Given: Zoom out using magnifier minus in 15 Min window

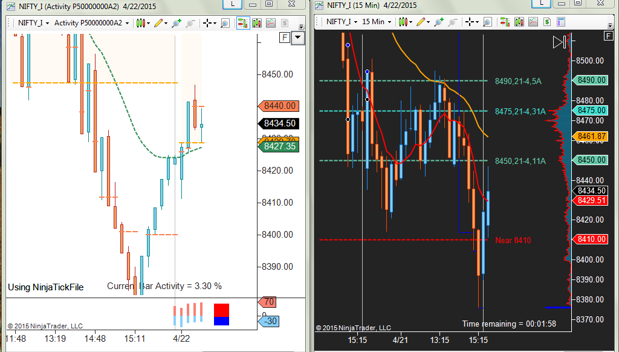Looking at the screenshot, I should [x=453, y=22].
